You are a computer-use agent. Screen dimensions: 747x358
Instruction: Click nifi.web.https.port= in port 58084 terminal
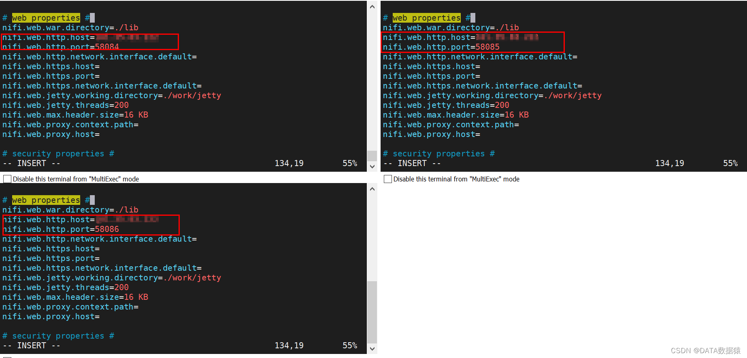[51, 76]
